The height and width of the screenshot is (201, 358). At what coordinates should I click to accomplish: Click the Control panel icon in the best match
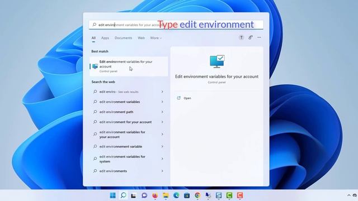tap(95, 66)
